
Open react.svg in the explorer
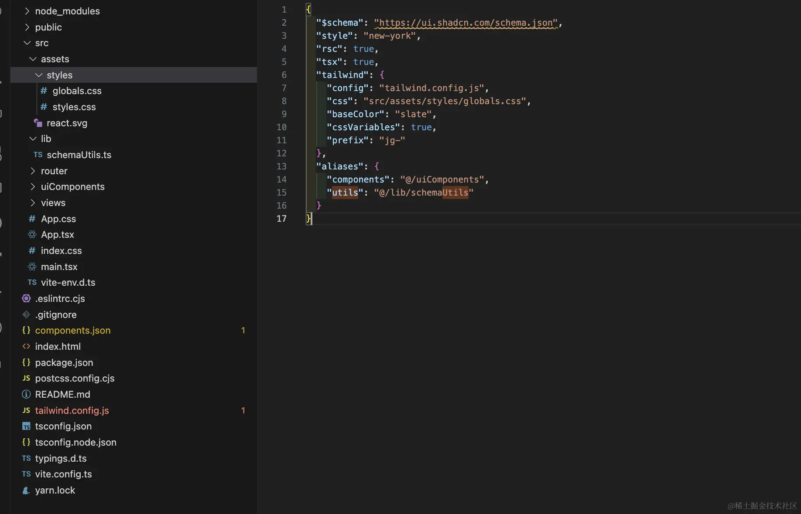click(67, 123)
